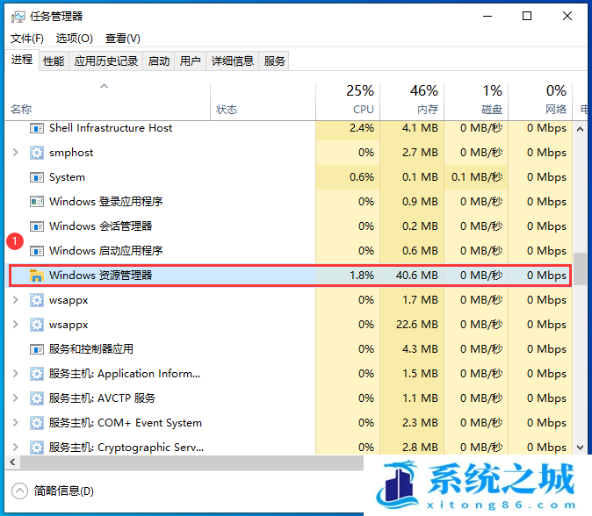Expand 服务主机: Application Inform... group
The image size is (592, 516).
(16, 374)
